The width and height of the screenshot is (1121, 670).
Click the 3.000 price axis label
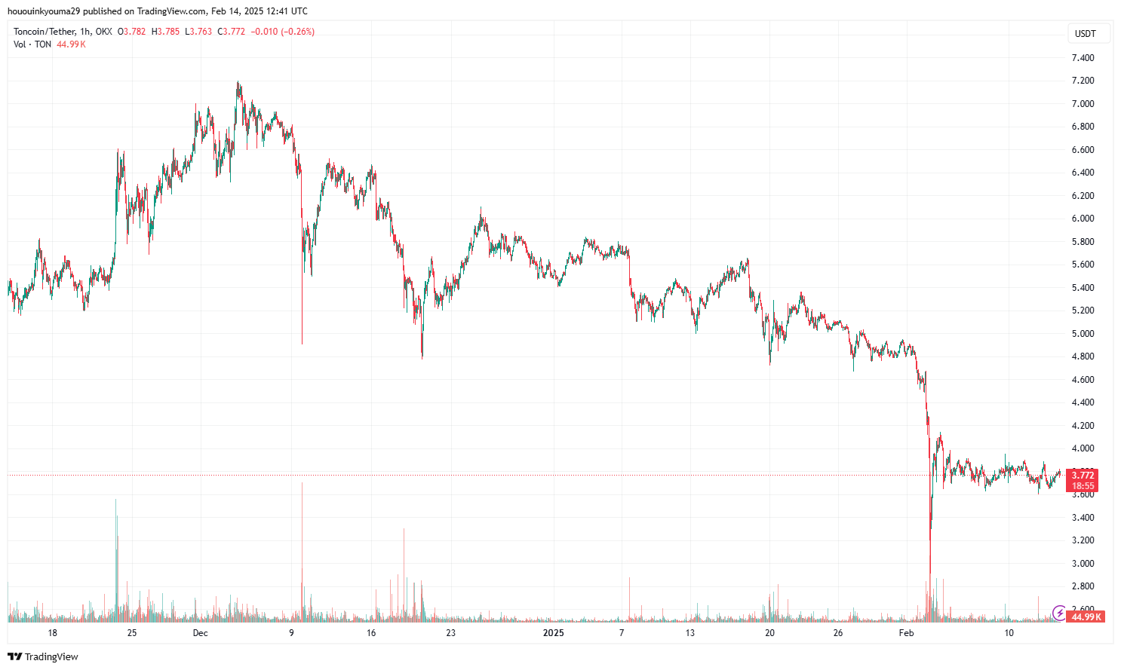pos(1083,564)
